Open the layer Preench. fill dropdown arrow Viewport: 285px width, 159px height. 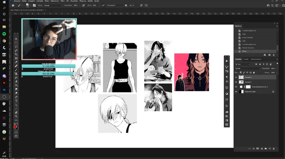(277, 73)
